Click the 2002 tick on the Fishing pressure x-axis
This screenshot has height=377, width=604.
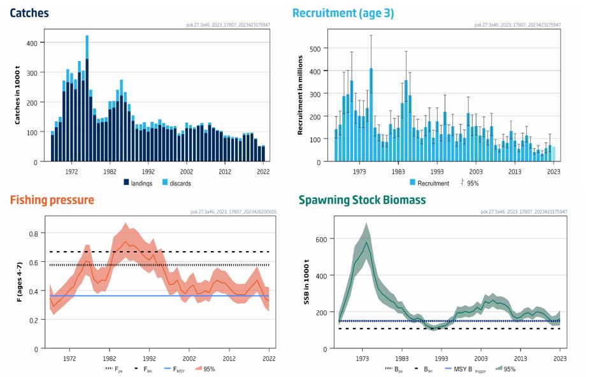click(x=189, y=358)
